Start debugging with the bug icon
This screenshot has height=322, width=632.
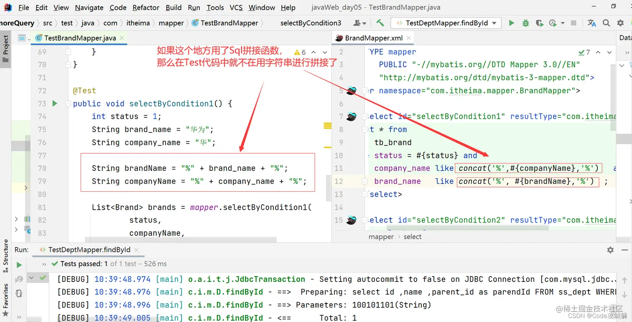click(x=525, y=23)
